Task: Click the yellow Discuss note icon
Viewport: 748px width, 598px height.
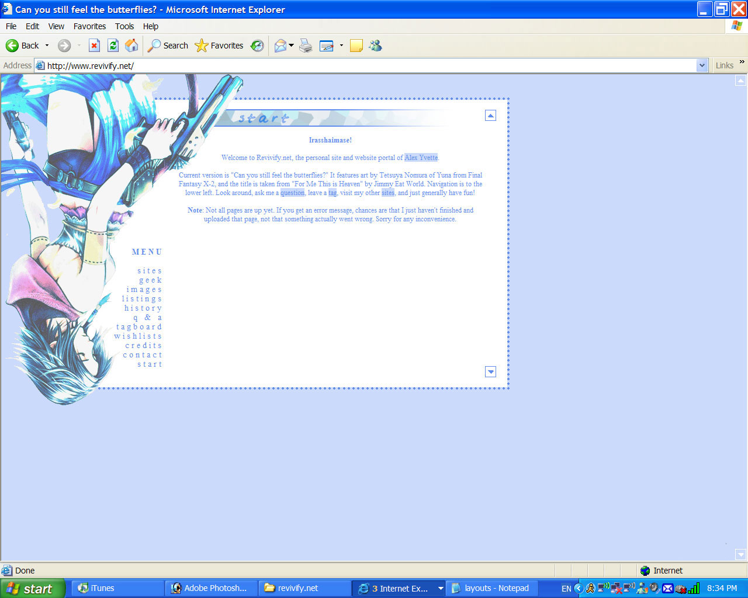Action: click(356, 46)
